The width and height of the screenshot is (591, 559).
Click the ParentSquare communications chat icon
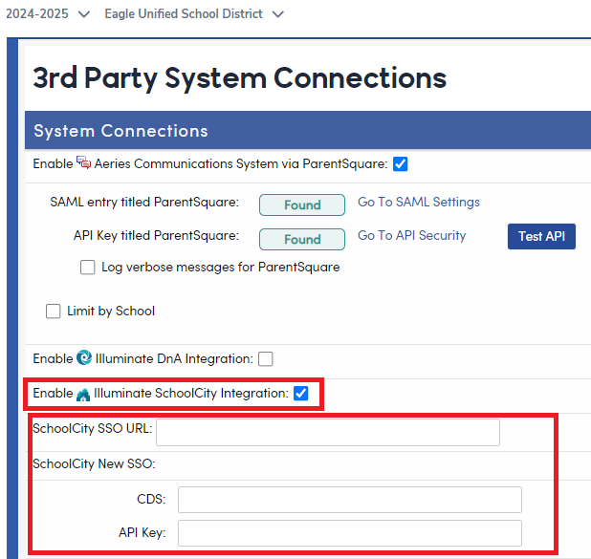(x=83, y=162)
